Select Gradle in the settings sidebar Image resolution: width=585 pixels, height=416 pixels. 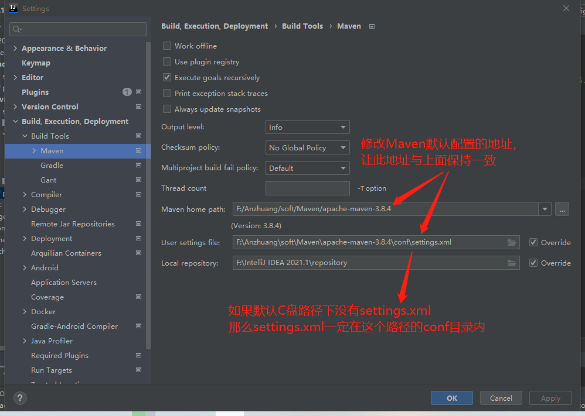52,165
